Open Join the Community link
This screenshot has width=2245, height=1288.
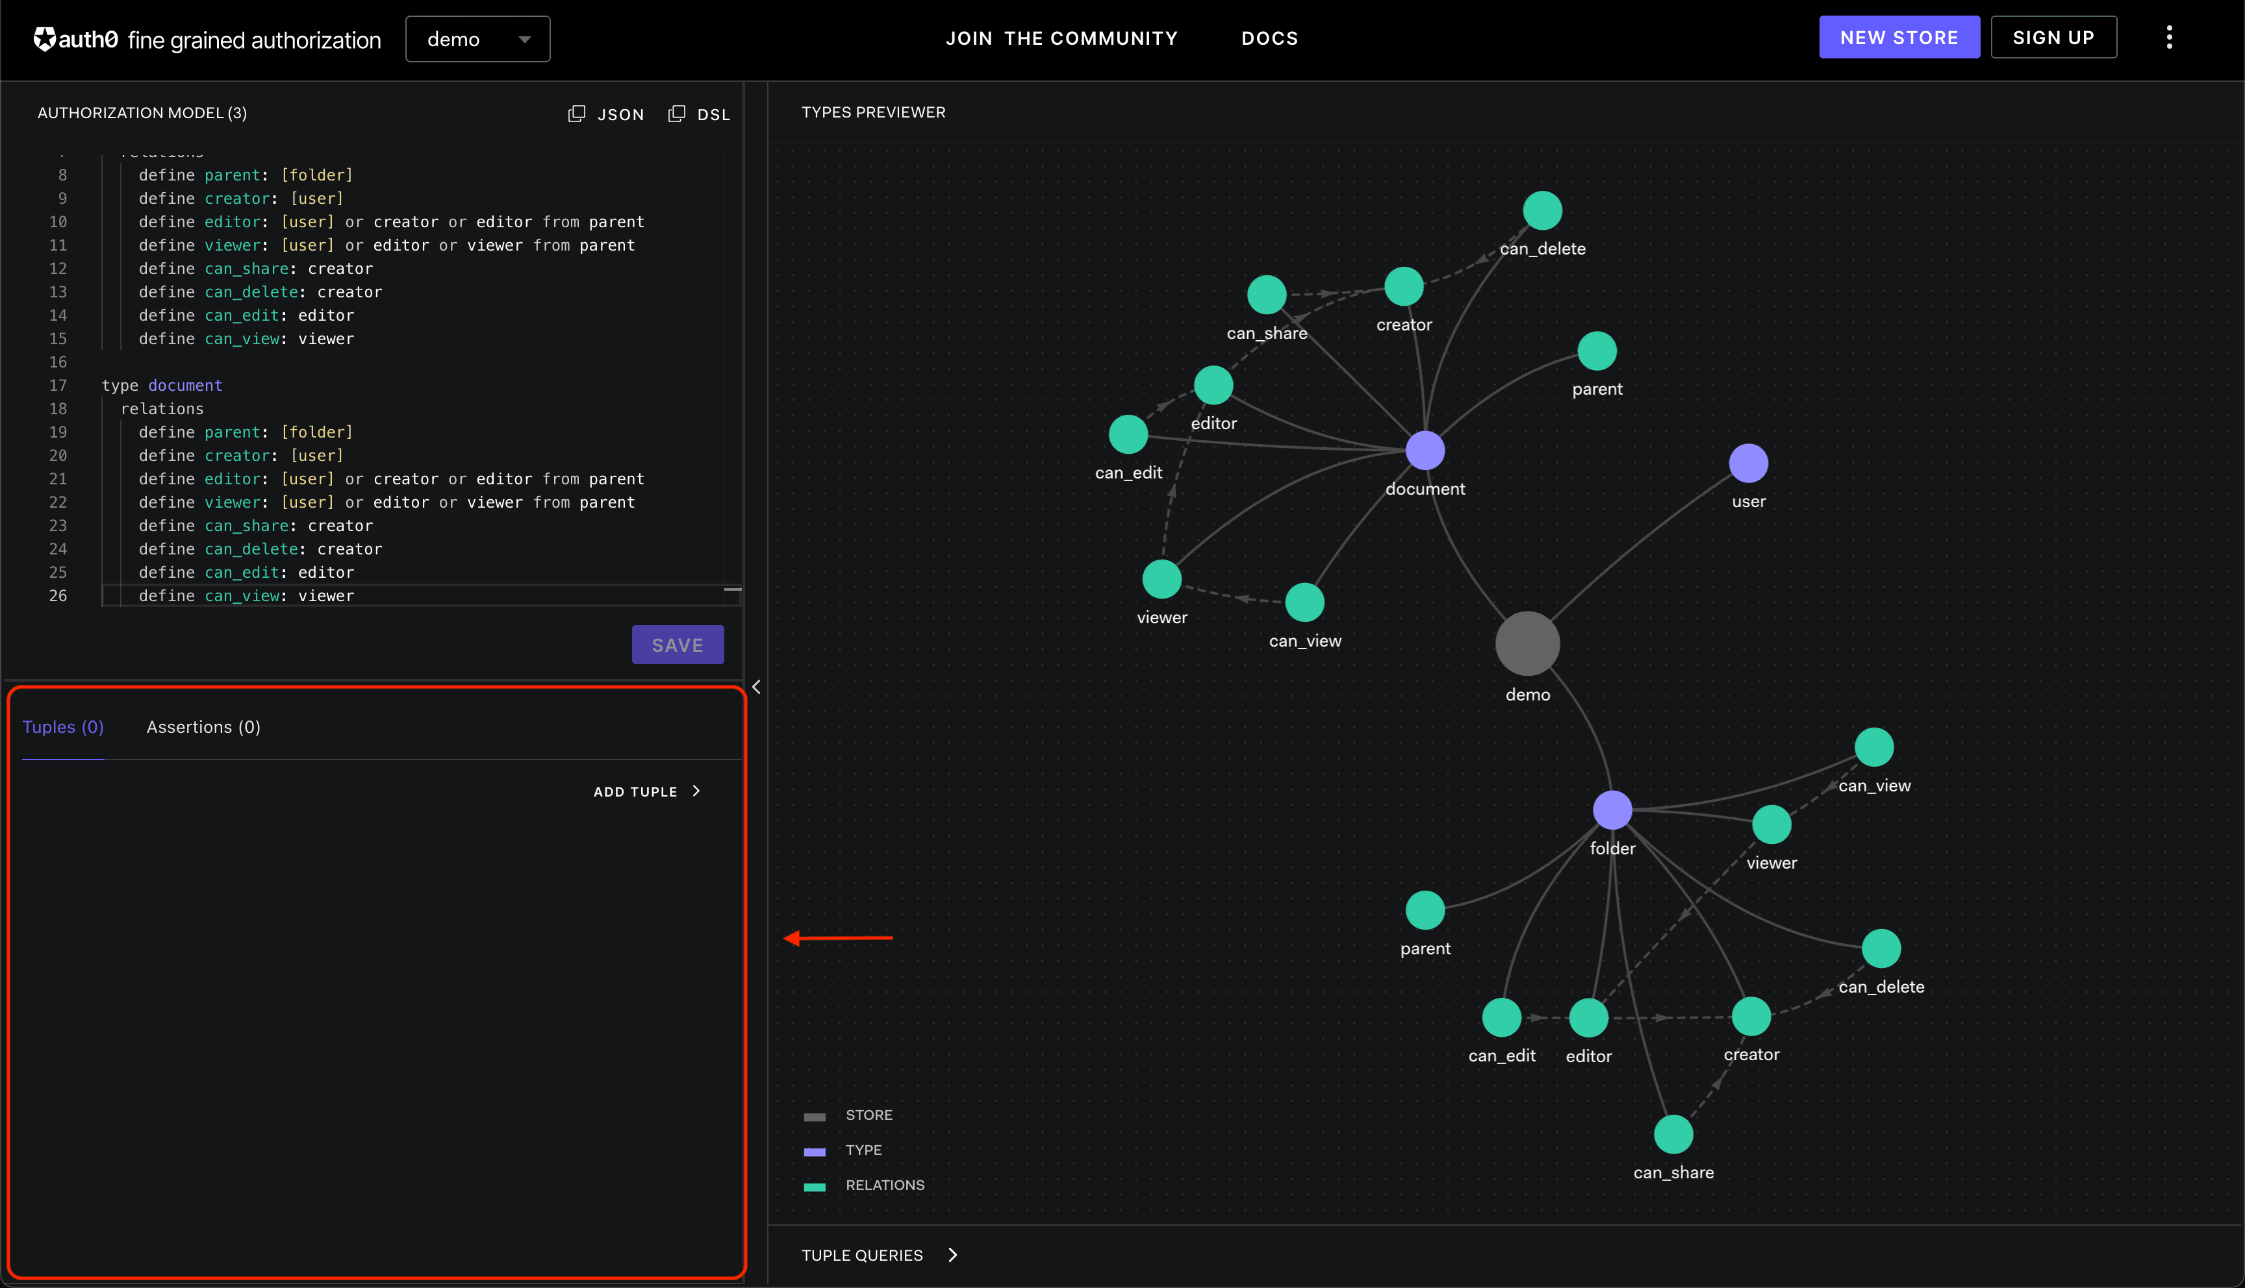coord(1062,38)
